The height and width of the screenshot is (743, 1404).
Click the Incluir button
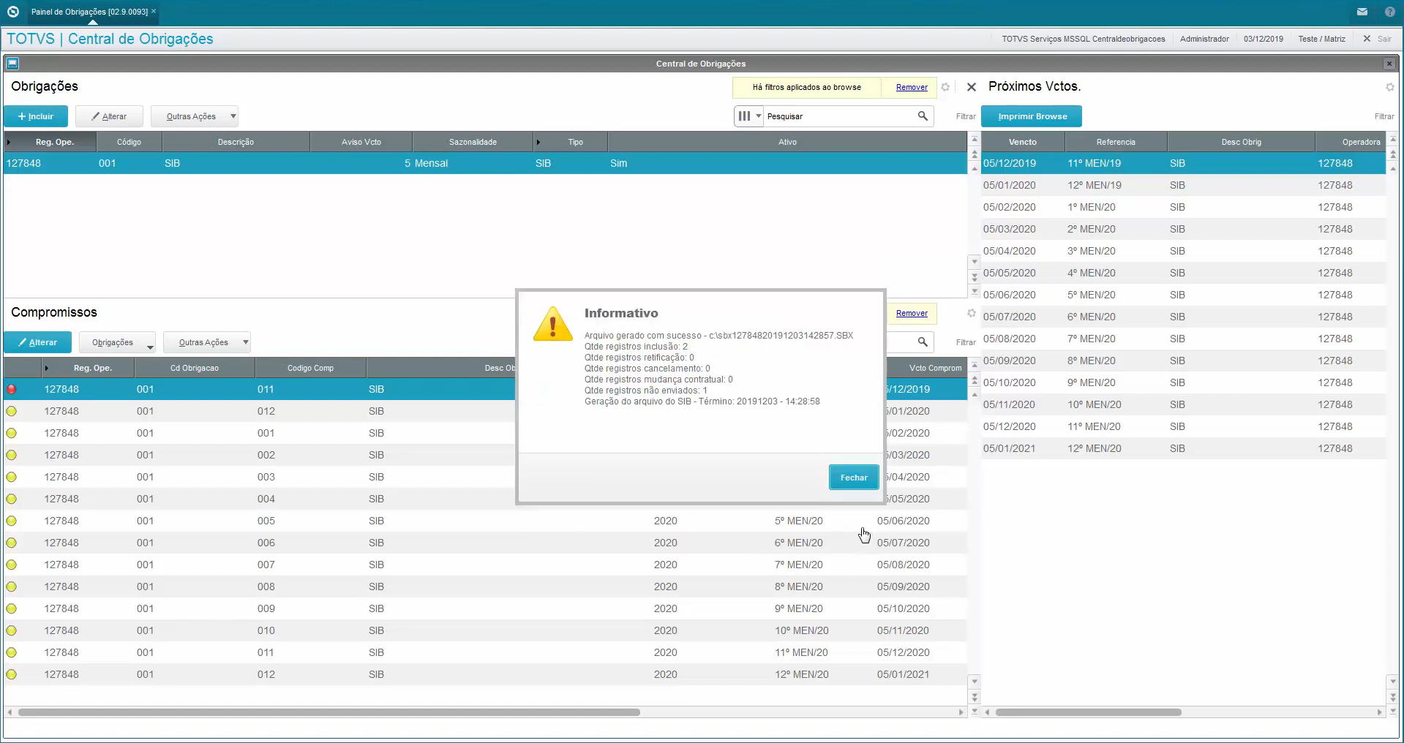pos(36,116)
